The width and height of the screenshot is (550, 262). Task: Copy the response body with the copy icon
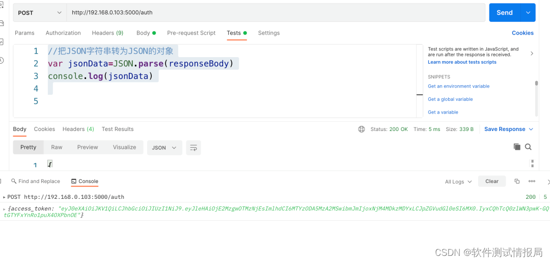pos(517,147)
